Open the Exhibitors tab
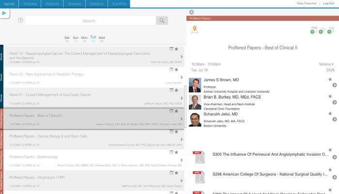Screen dimensions: 339x194 pos(97,4)
